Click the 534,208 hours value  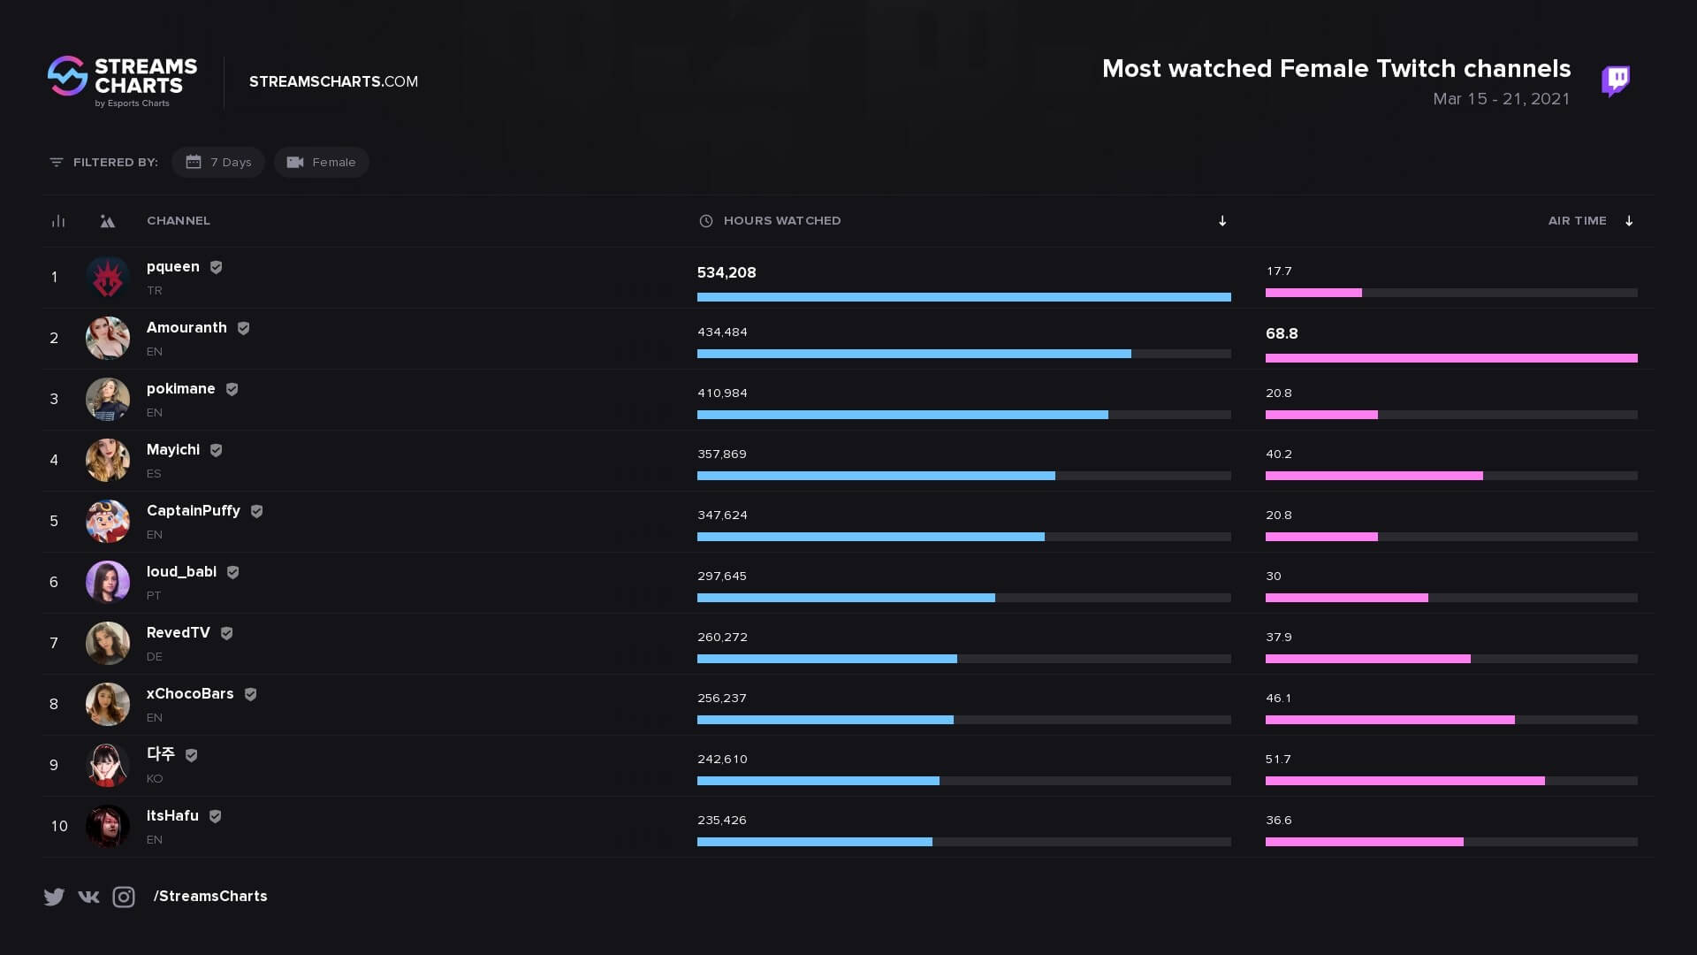click(x=727, y=273)
